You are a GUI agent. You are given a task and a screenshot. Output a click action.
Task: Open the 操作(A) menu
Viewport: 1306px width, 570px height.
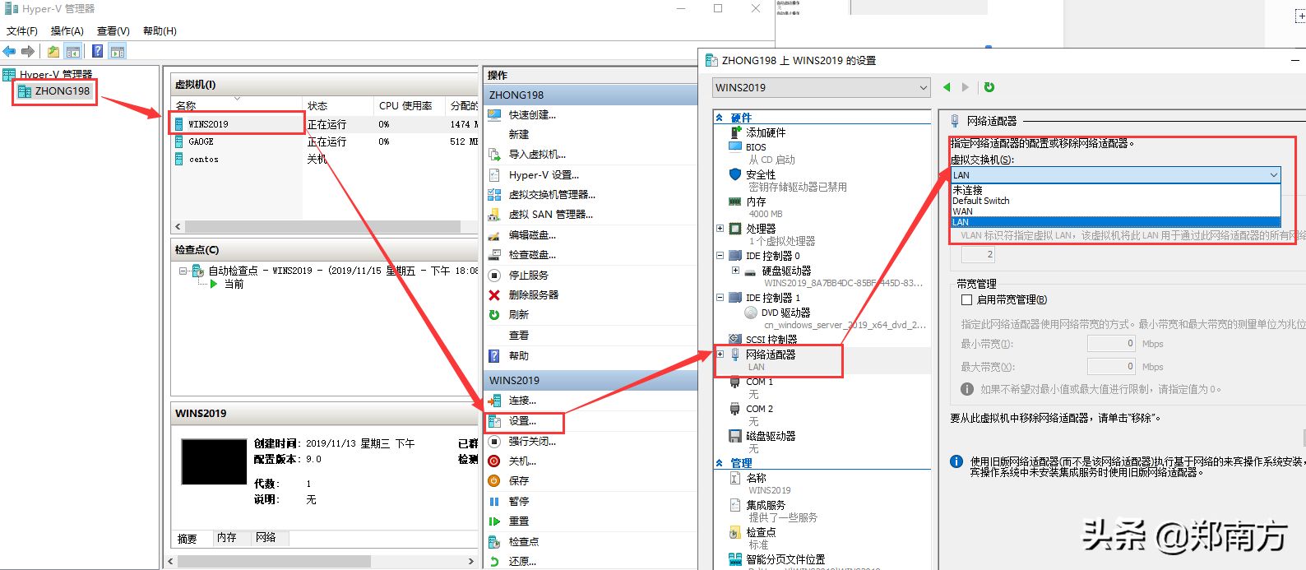[67, 30]
